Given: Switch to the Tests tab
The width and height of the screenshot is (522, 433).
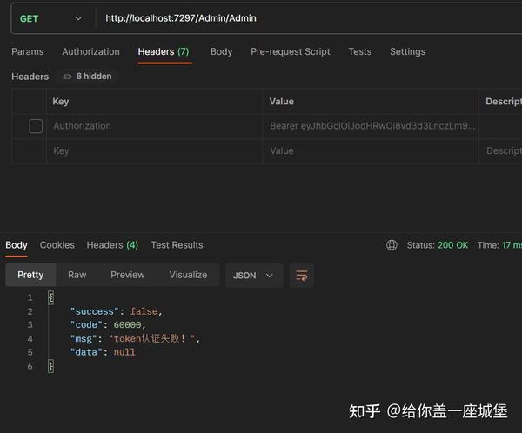Looking at the screenshot, I should click(x=359, y=52).
